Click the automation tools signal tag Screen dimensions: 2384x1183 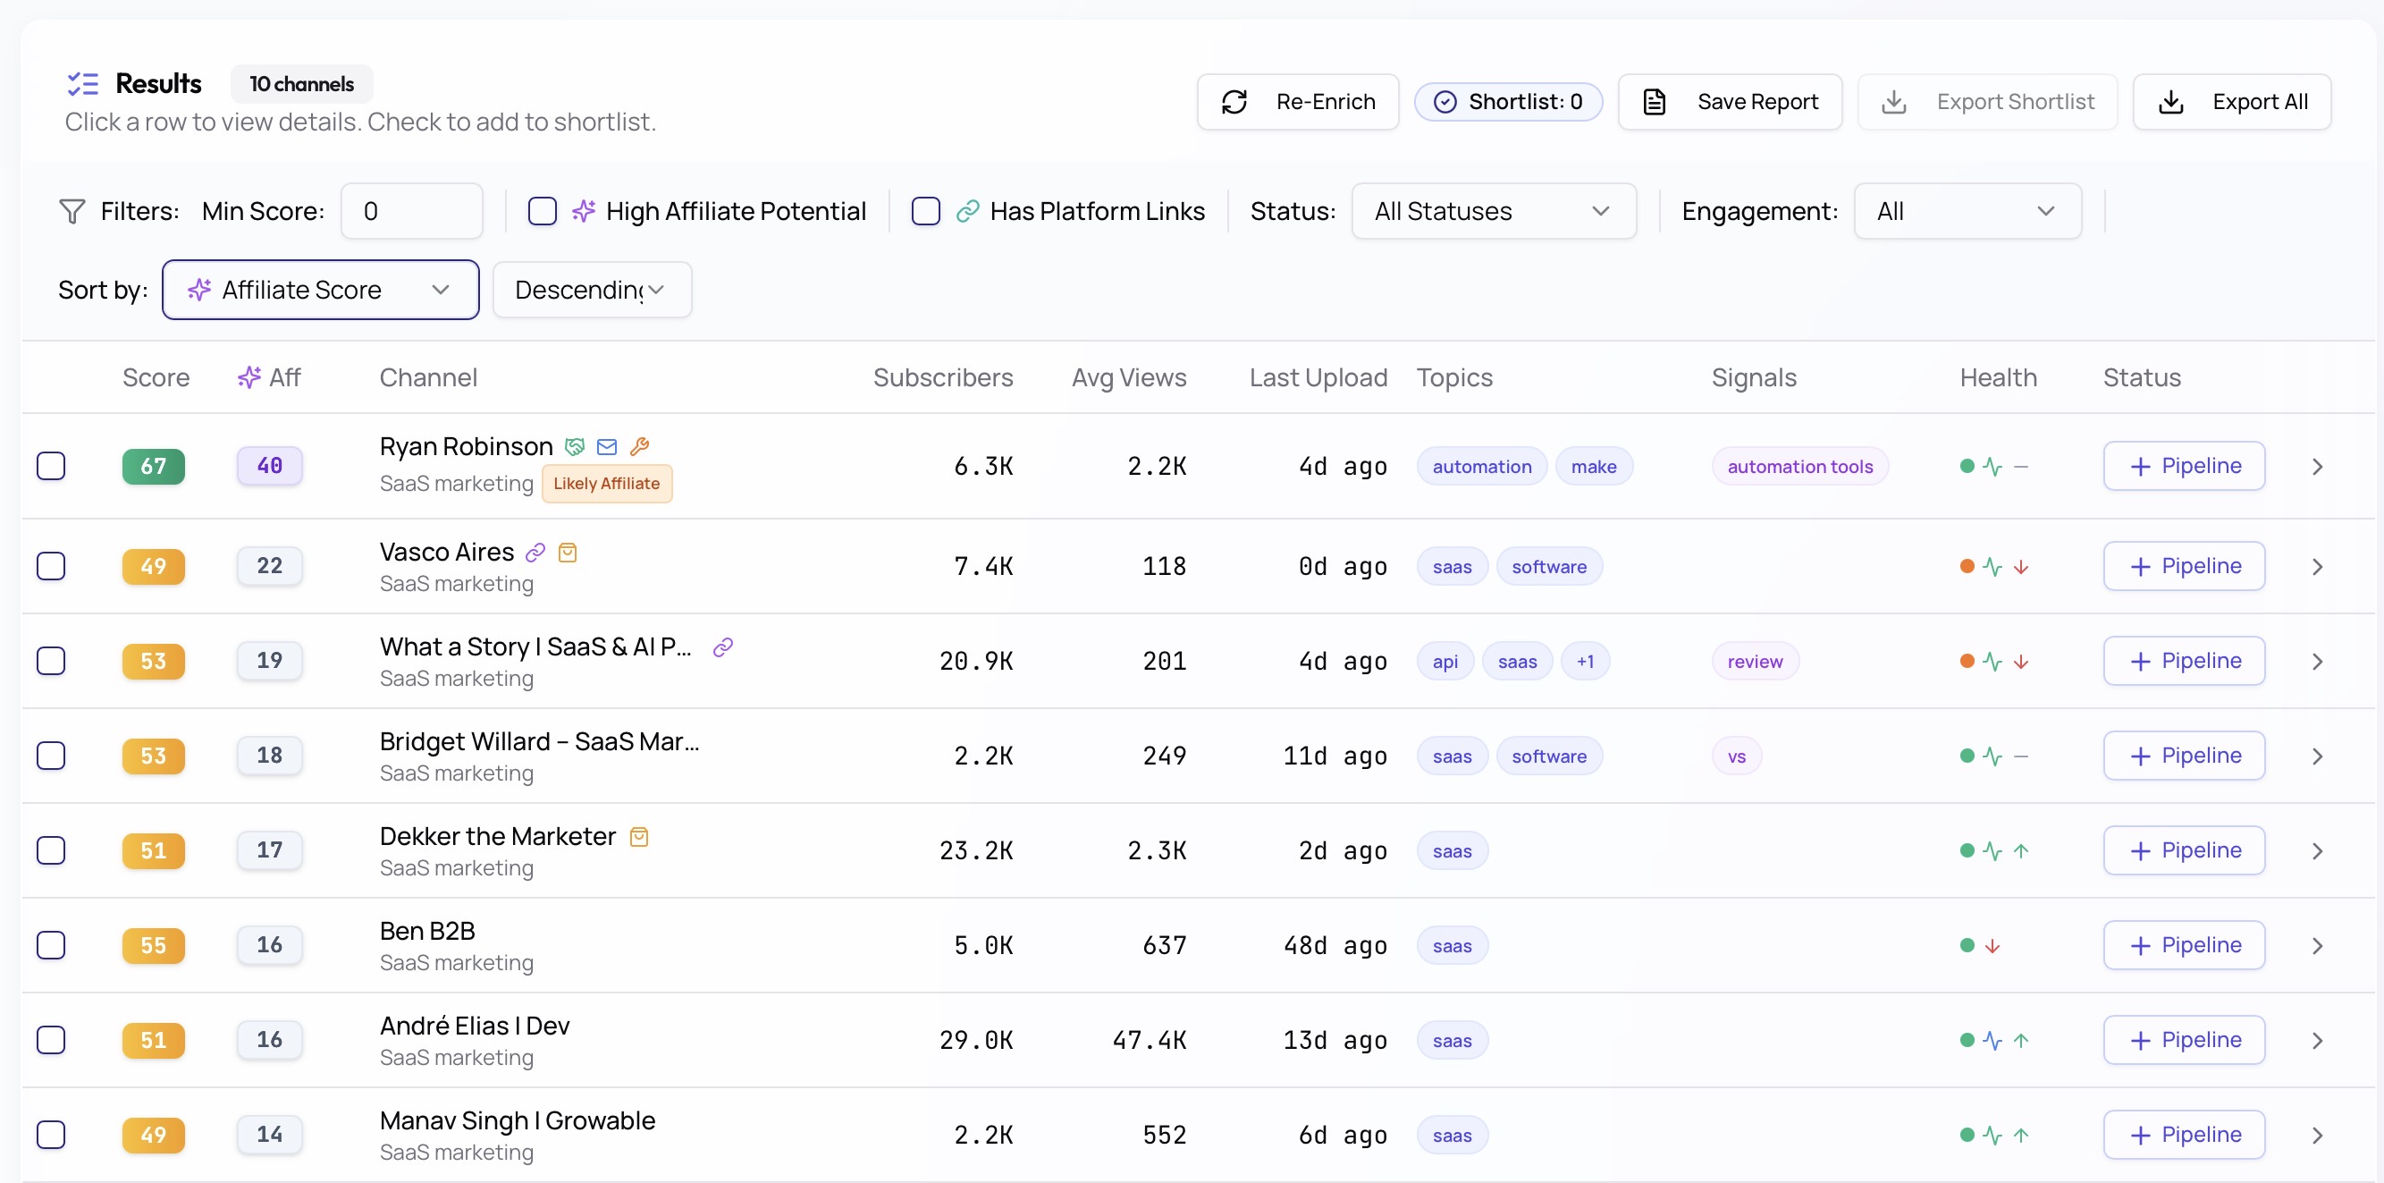pyautogui.click(x=1799, y=467)
